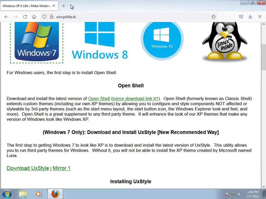
Task: Click the scrollbar down arrow
Action: [x=264, y=187]
